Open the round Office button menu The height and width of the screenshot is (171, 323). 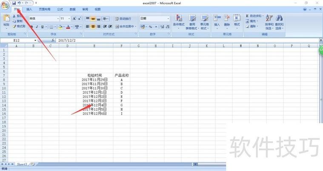point(5,5)
